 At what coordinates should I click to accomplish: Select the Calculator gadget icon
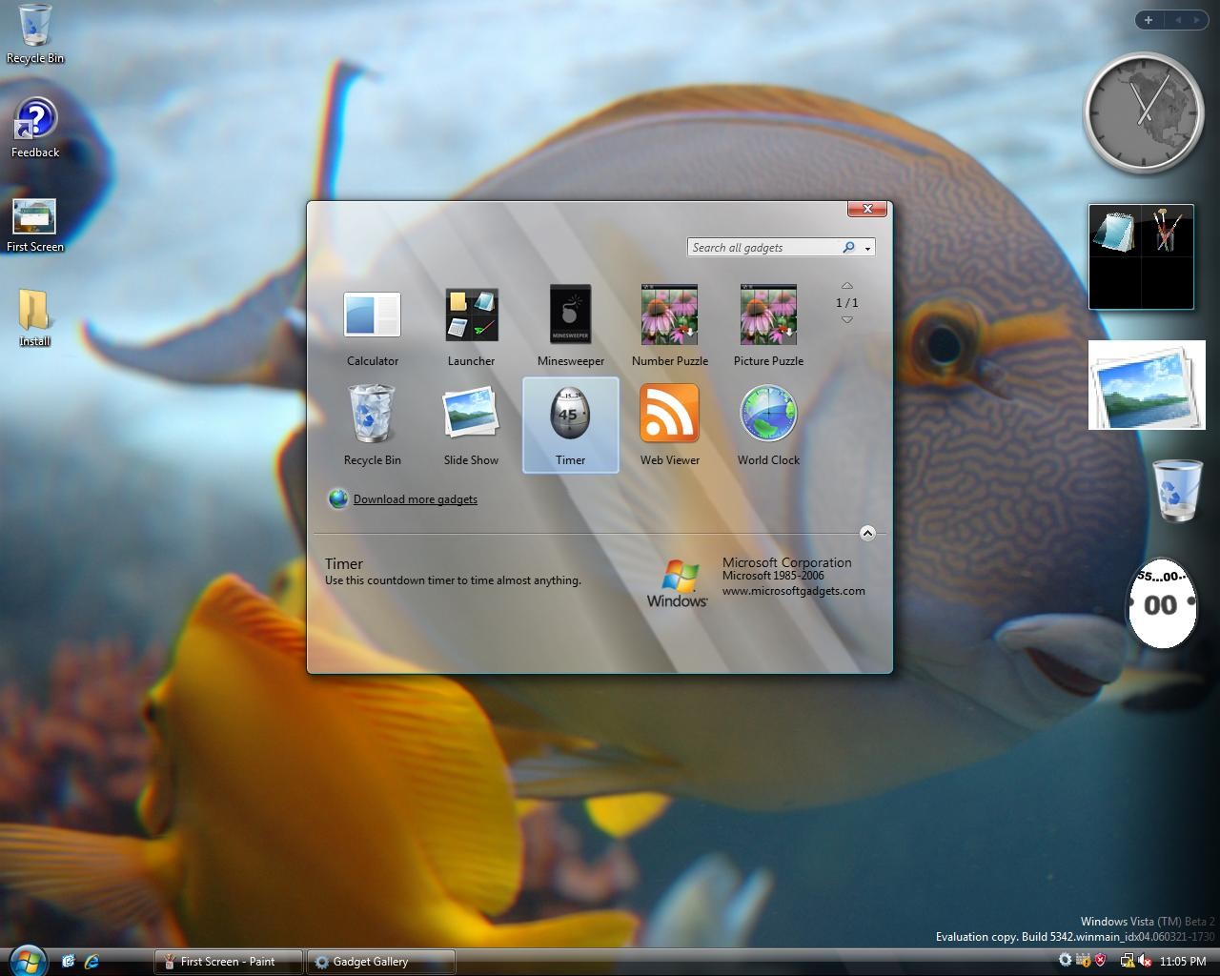click(x=372, y=316)
